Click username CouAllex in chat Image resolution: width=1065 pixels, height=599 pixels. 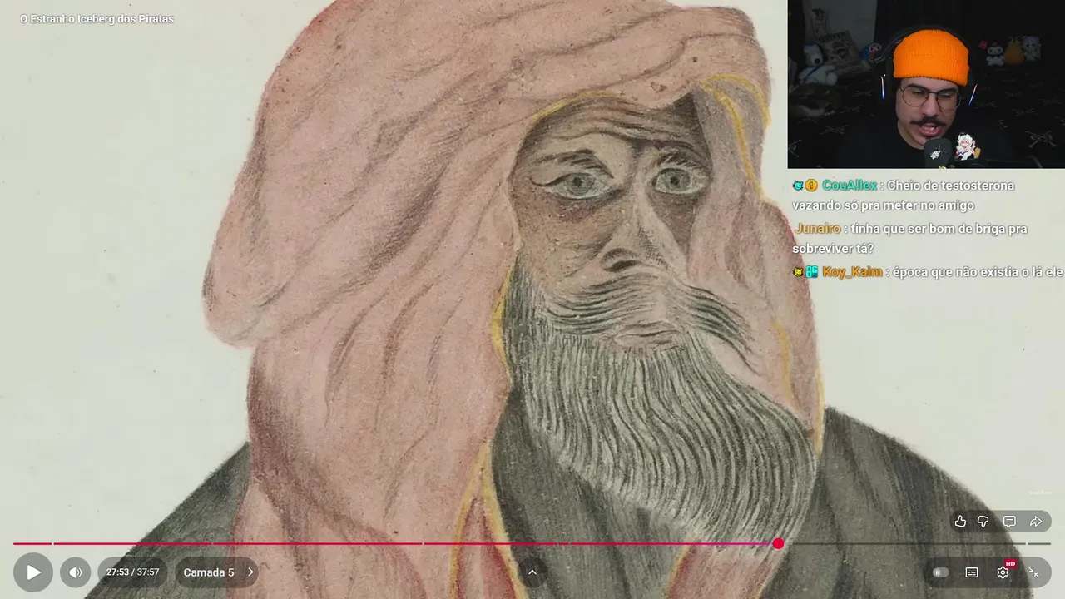pyautogui.click(x=849, y=186)
